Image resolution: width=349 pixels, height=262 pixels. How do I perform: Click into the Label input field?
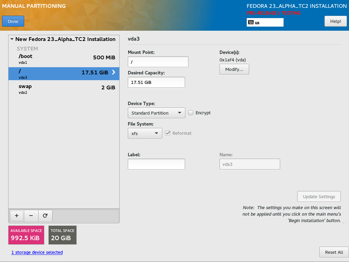pos(156,164)
